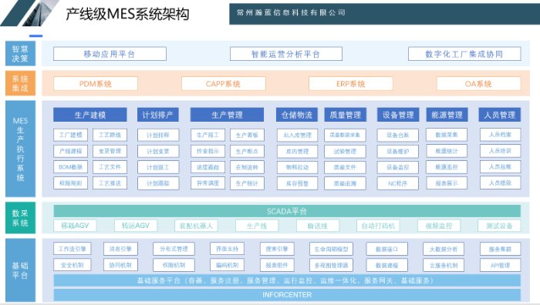Click the MES生产执行系统 side label
Viewport: 540px width, 305px height.
coord(20,149)
